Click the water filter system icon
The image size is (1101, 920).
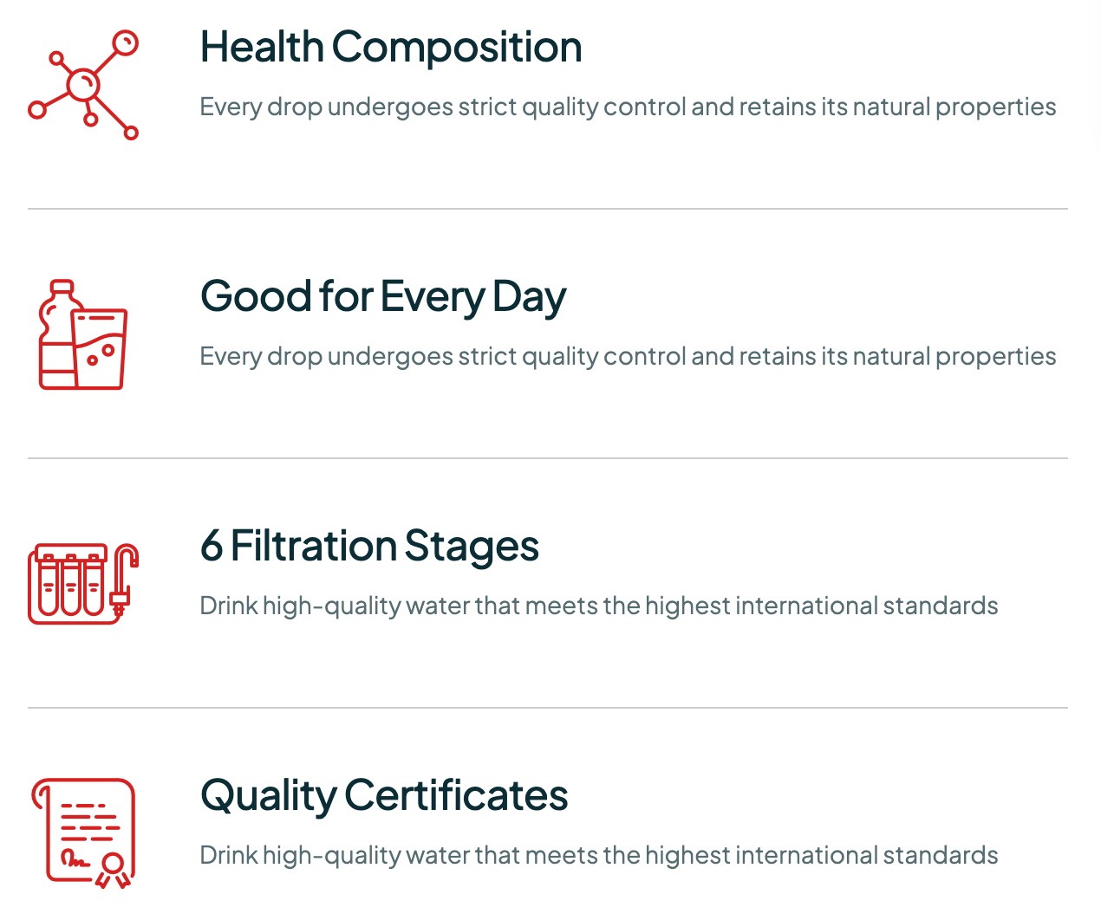click(83, 584)
